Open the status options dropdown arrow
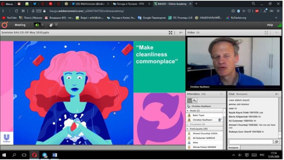This screenshot has height=160, width=284. point(56,25)
